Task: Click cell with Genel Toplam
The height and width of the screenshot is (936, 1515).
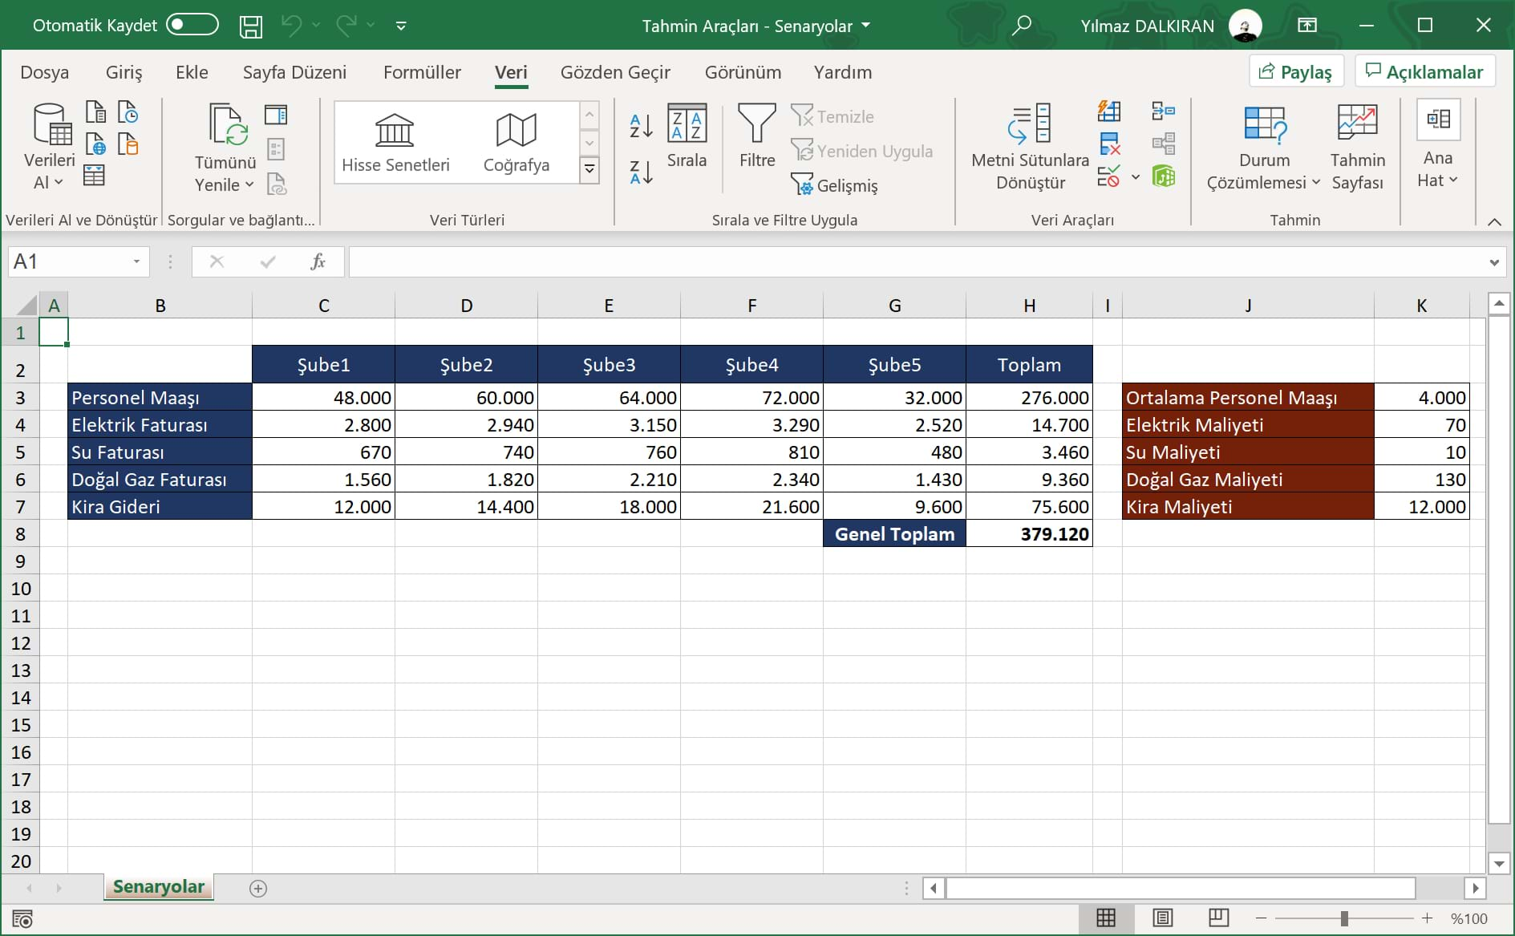Action: pyautogui.click(x=894, y=534)
